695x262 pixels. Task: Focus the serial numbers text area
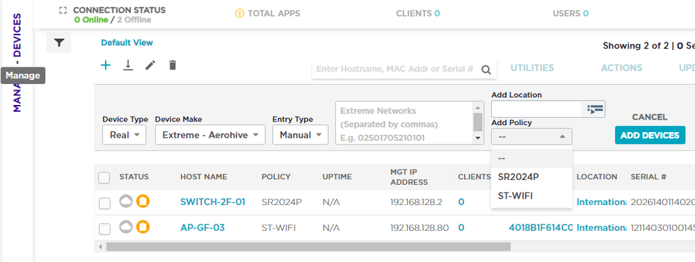point(404,123)
